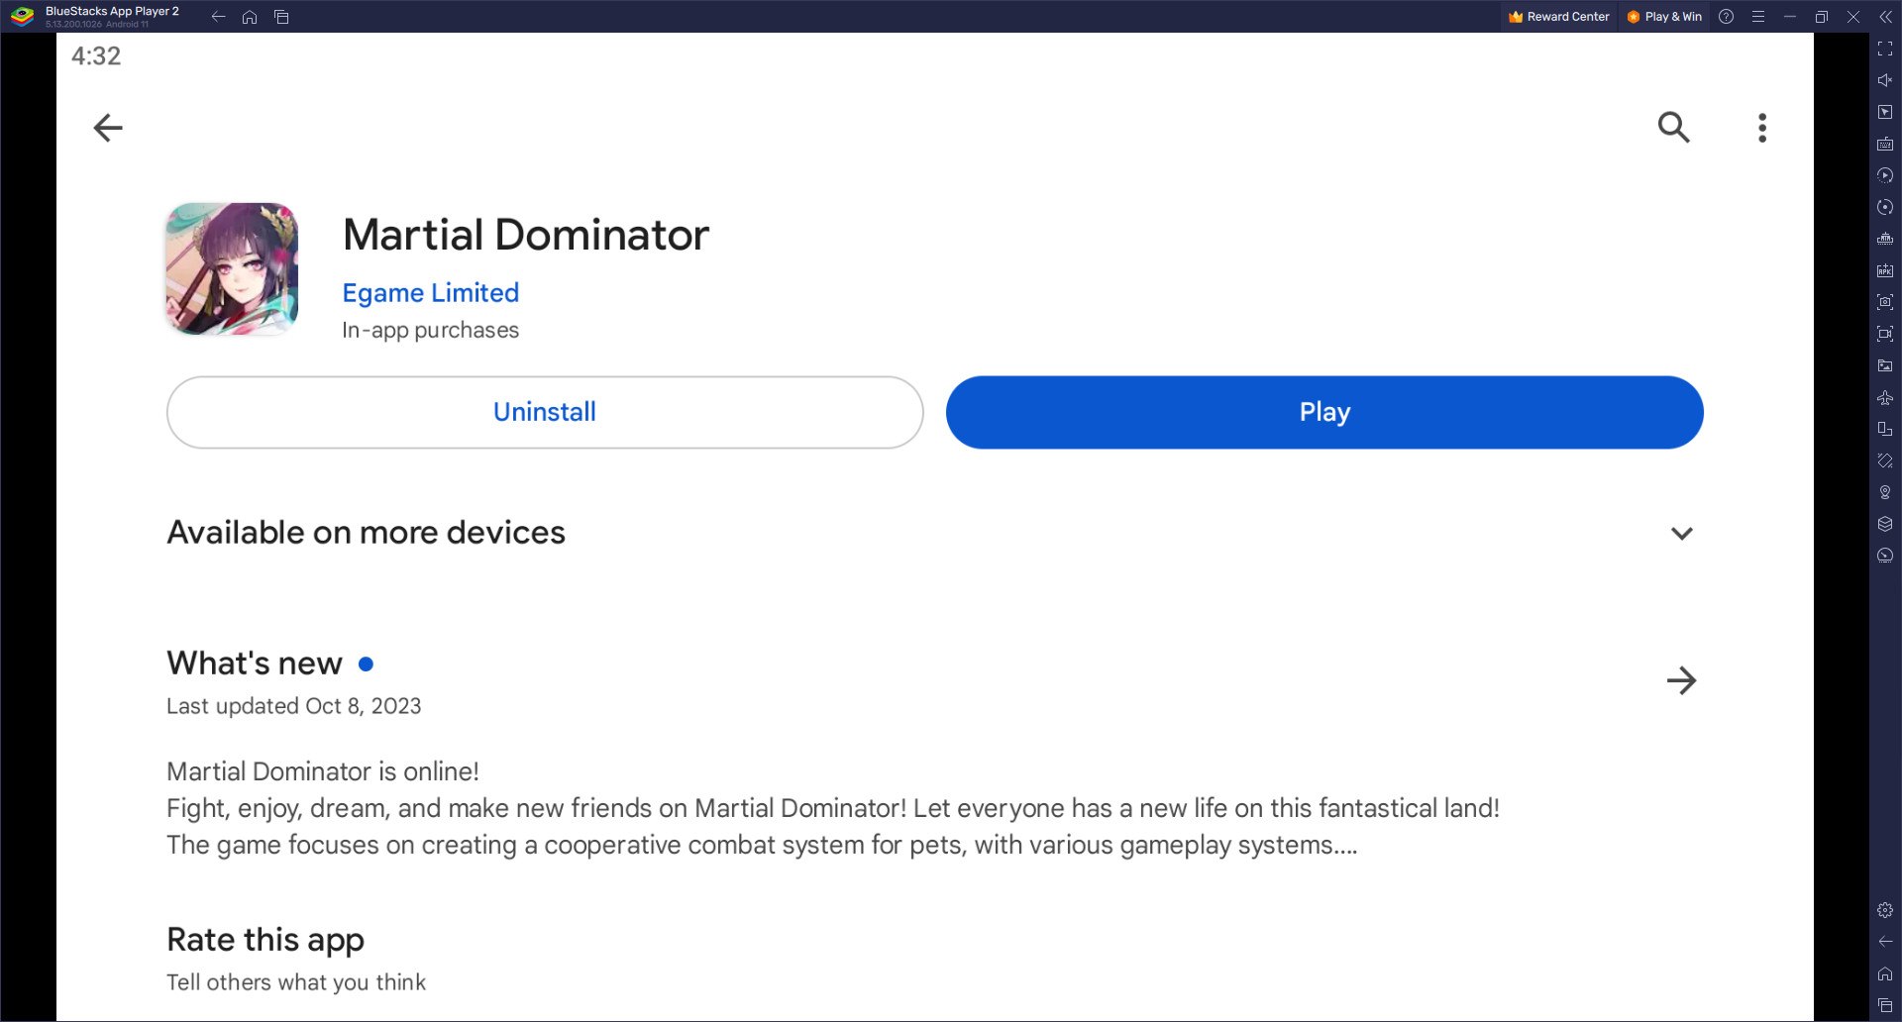
Task: Open Play Store search
Action: tap(1674, 128)
